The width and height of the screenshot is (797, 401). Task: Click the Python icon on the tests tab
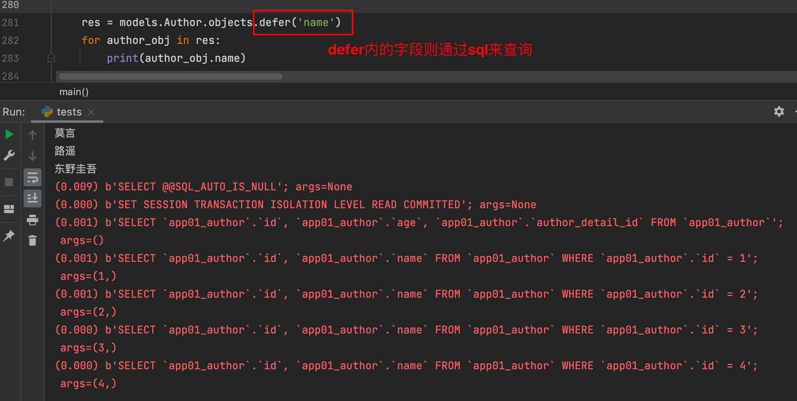click(47, 111)
